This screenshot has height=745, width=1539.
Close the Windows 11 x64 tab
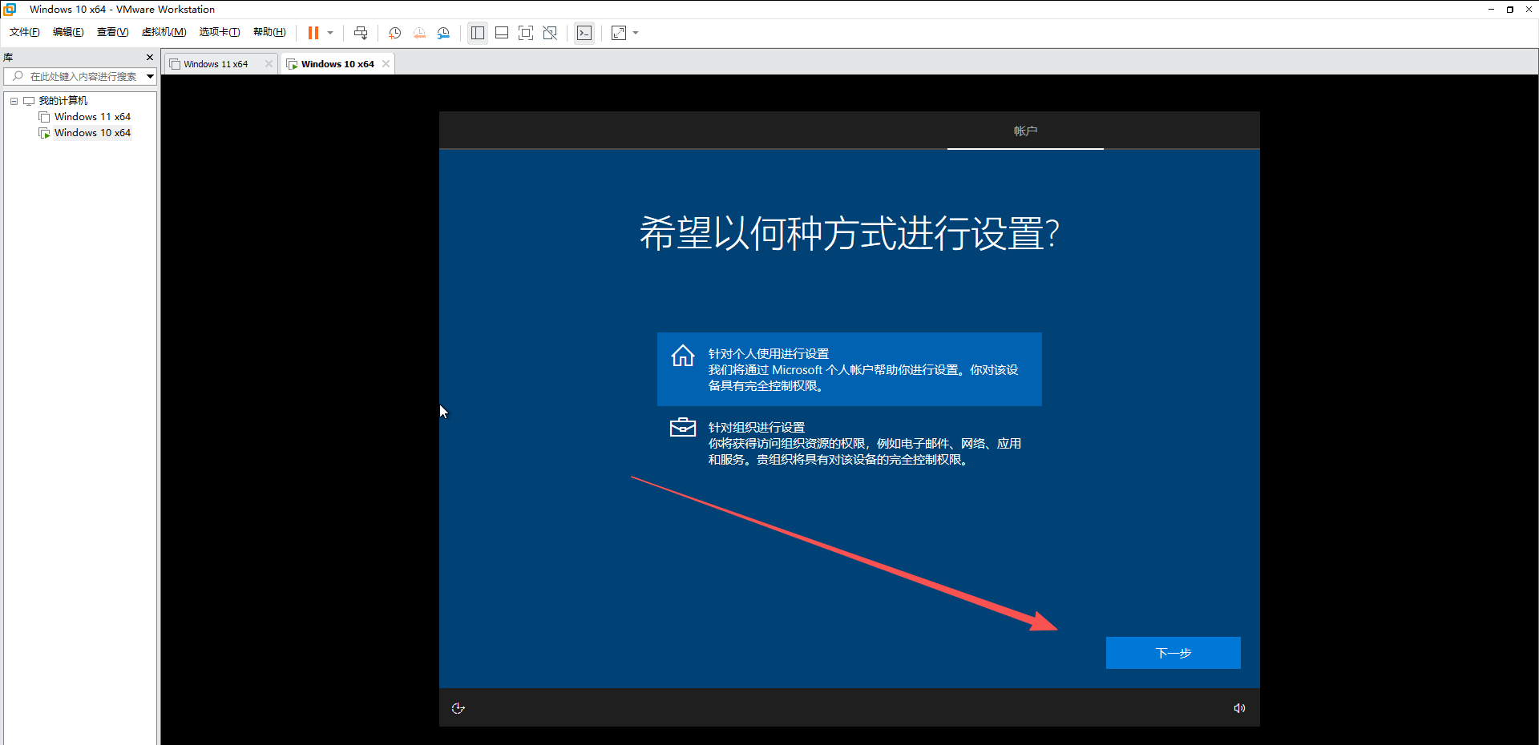(269, 64)
